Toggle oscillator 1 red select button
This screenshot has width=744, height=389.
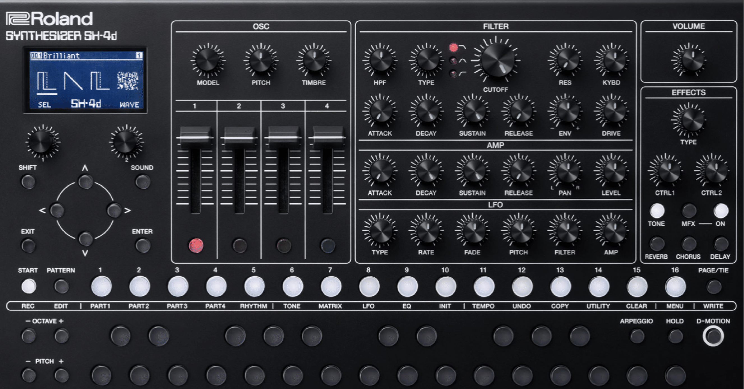point(196,246)
